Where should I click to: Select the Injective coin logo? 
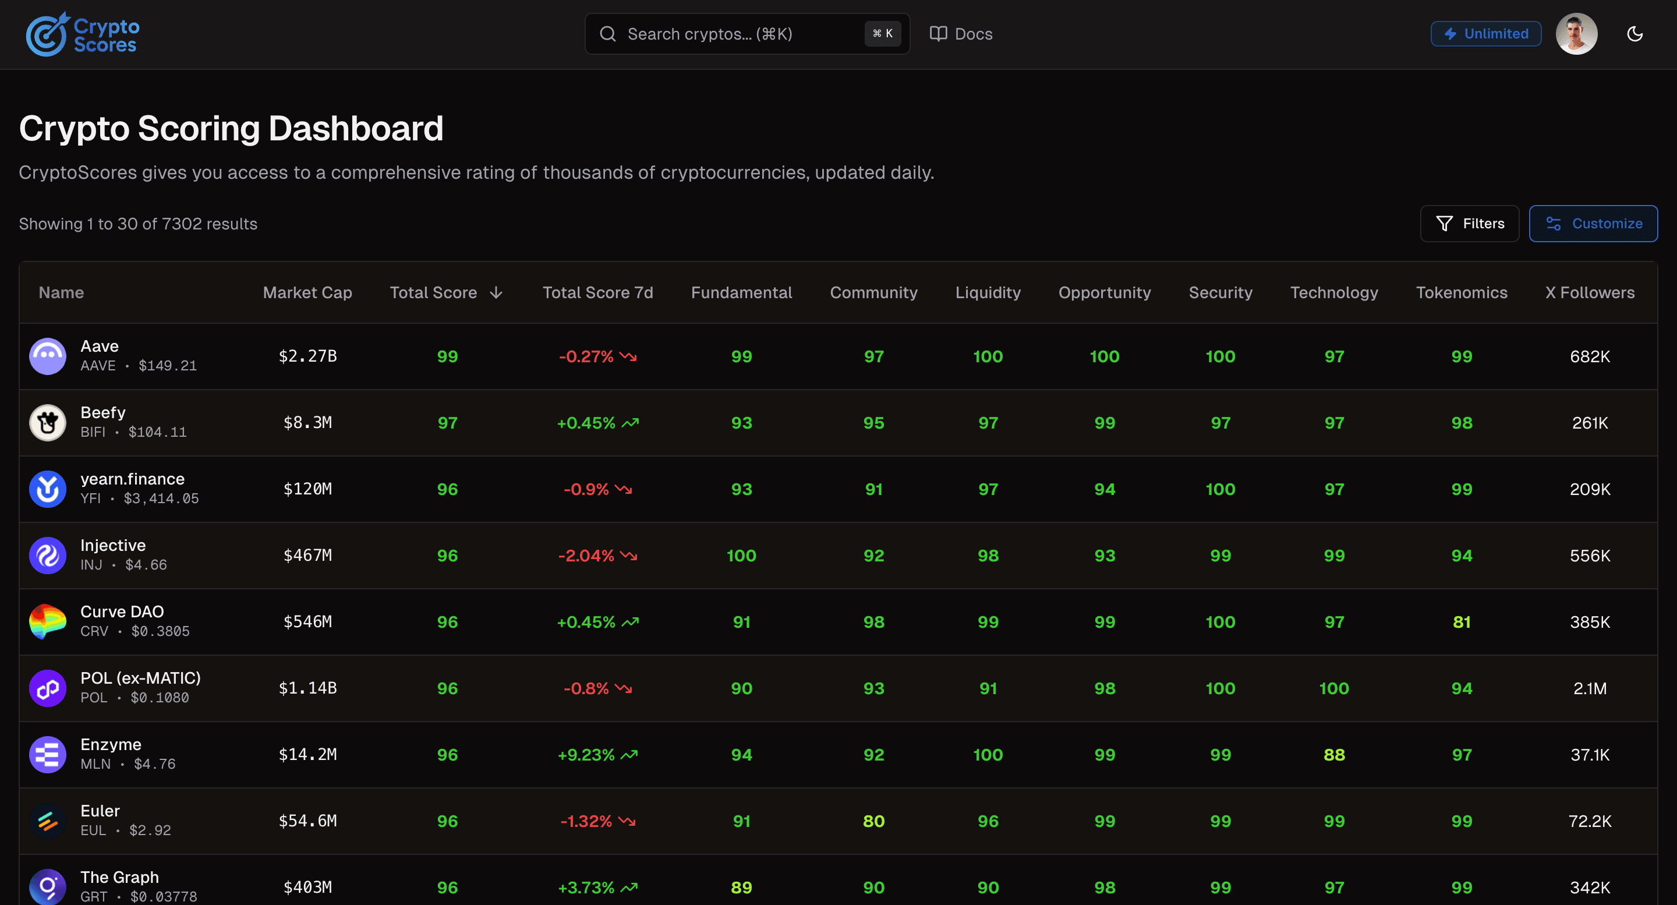click(x=48, y=556)
